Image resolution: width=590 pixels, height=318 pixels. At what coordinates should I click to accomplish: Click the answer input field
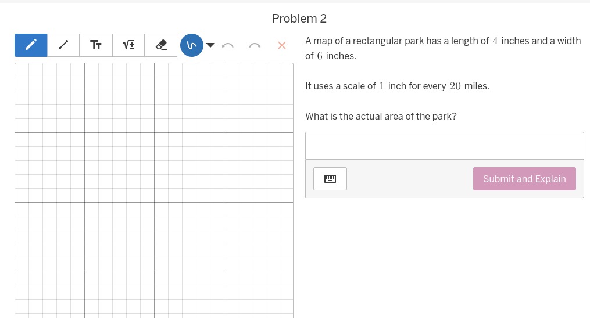[x=444, y=146]
